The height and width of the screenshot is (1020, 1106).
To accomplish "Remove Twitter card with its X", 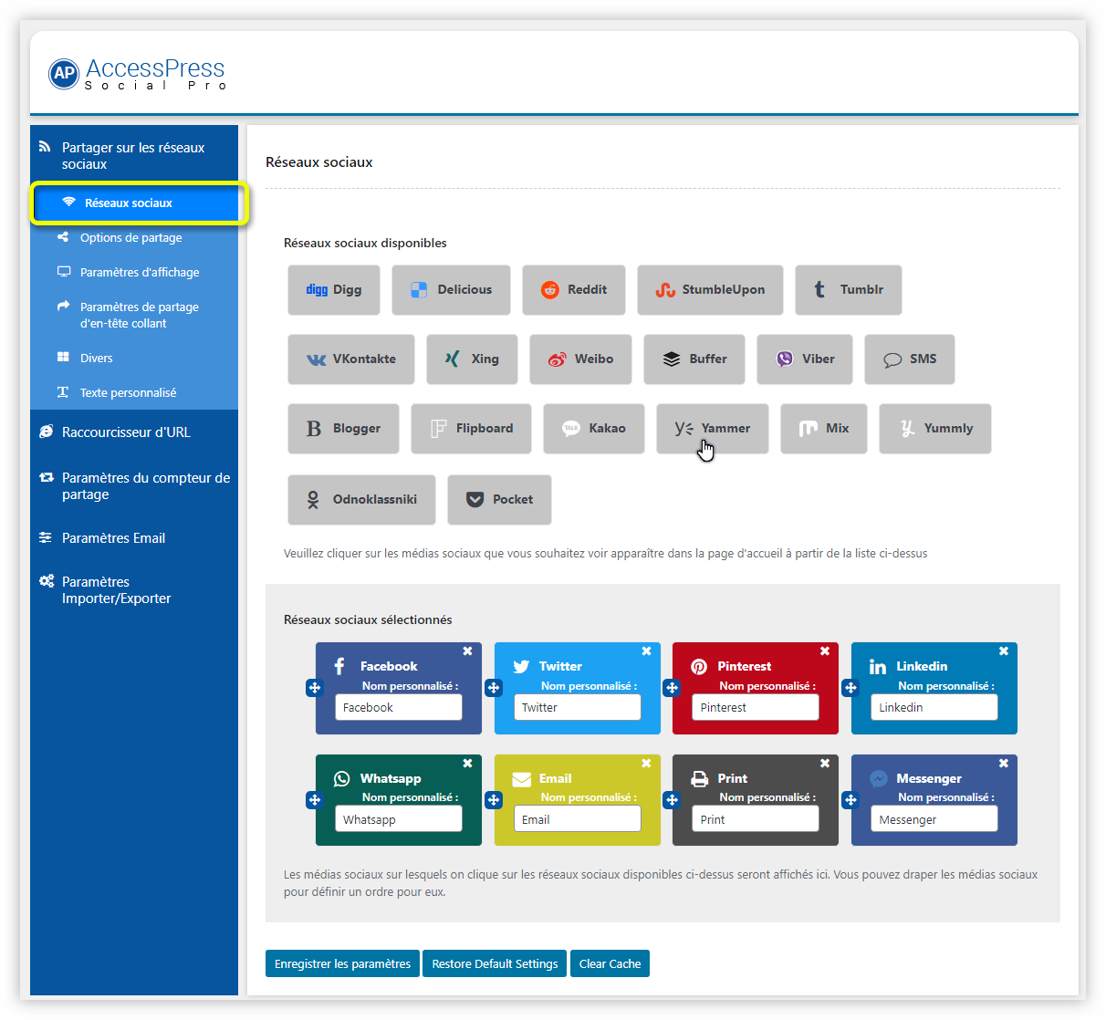I will [x=646, y=651].
